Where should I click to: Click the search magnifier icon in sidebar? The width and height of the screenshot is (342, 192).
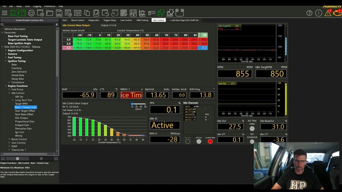pos(2,25)
